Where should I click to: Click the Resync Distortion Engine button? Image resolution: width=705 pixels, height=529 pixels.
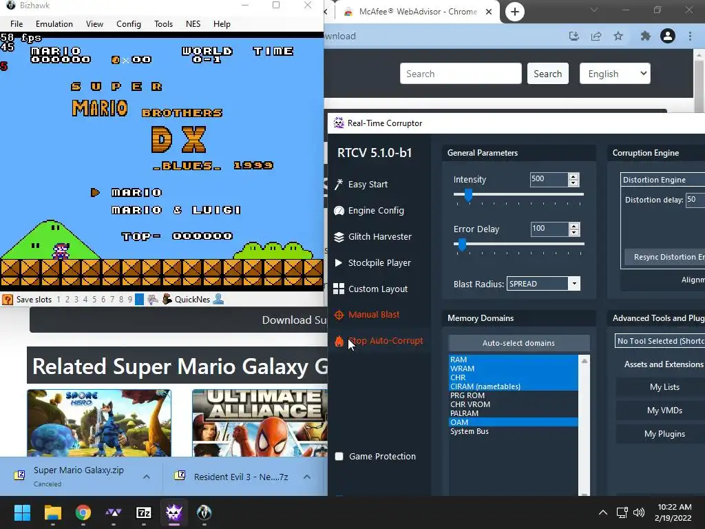point(665,257)
